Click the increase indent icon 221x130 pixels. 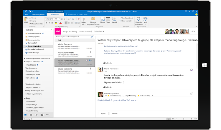pos(78,23)
